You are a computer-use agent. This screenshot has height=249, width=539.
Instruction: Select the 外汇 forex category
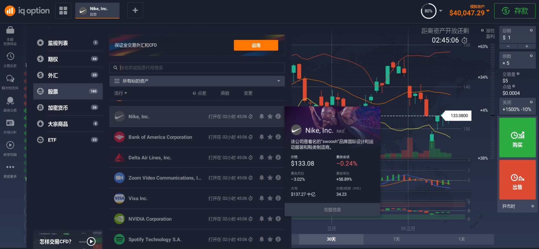point(68,75)
